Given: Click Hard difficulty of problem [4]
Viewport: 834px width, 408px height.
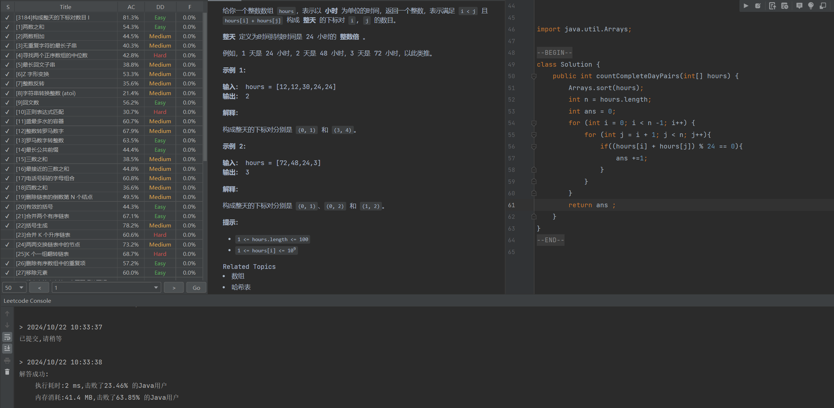Looking at the screenshot, I should [x=160, y=55].
